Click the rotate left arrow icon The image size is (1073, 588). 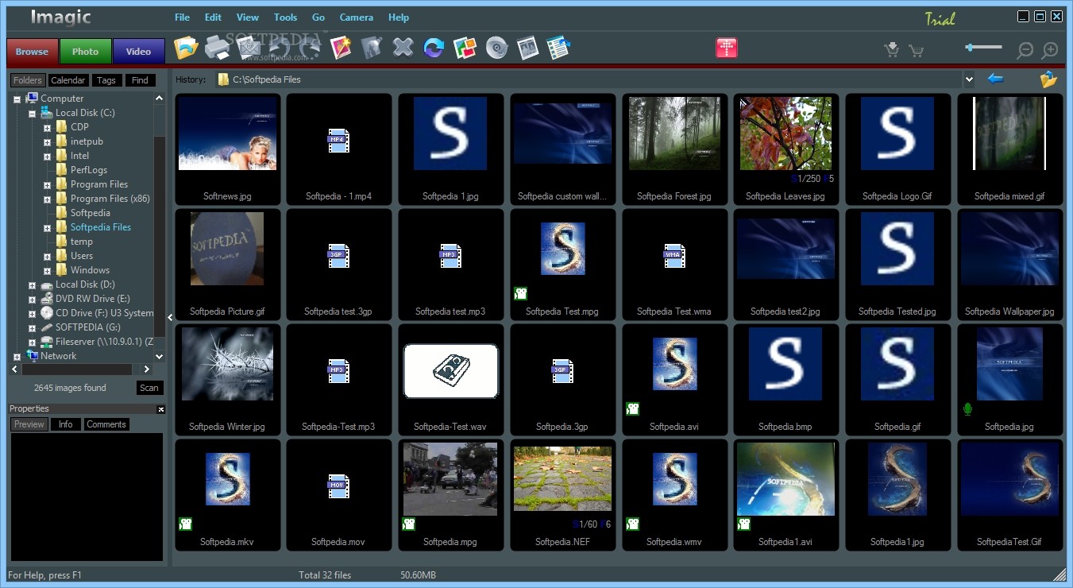280,48
